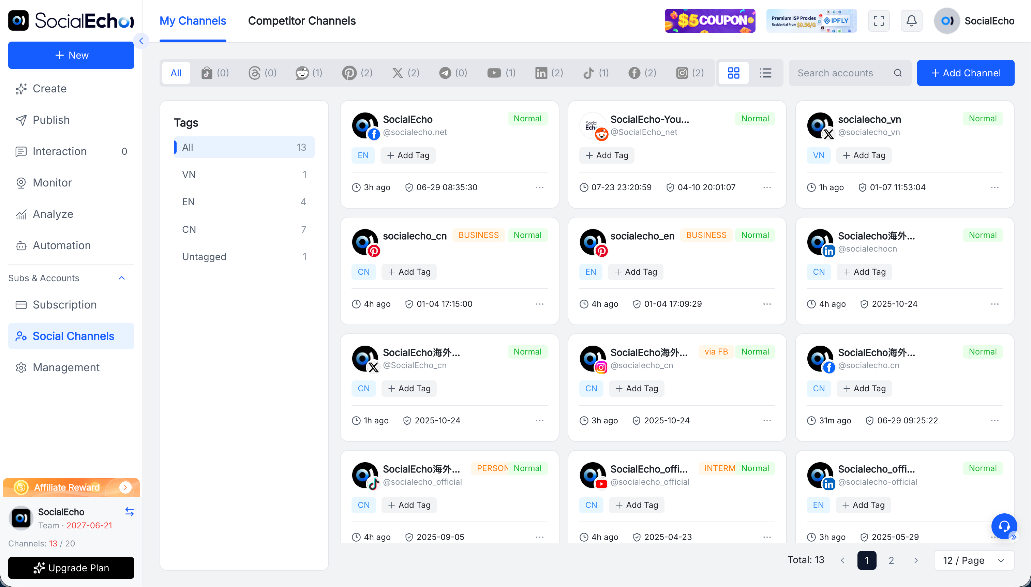Open Publish in the sidebar
This screenshot has height=587, width=1031.
(71, 120)
